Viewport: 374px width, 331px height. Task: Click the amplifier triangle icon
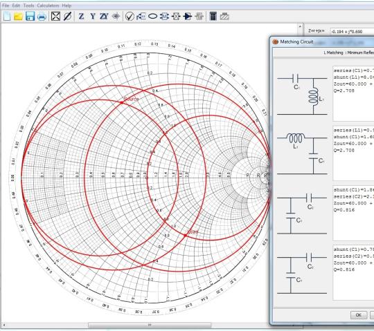click(x=188, y=17)
